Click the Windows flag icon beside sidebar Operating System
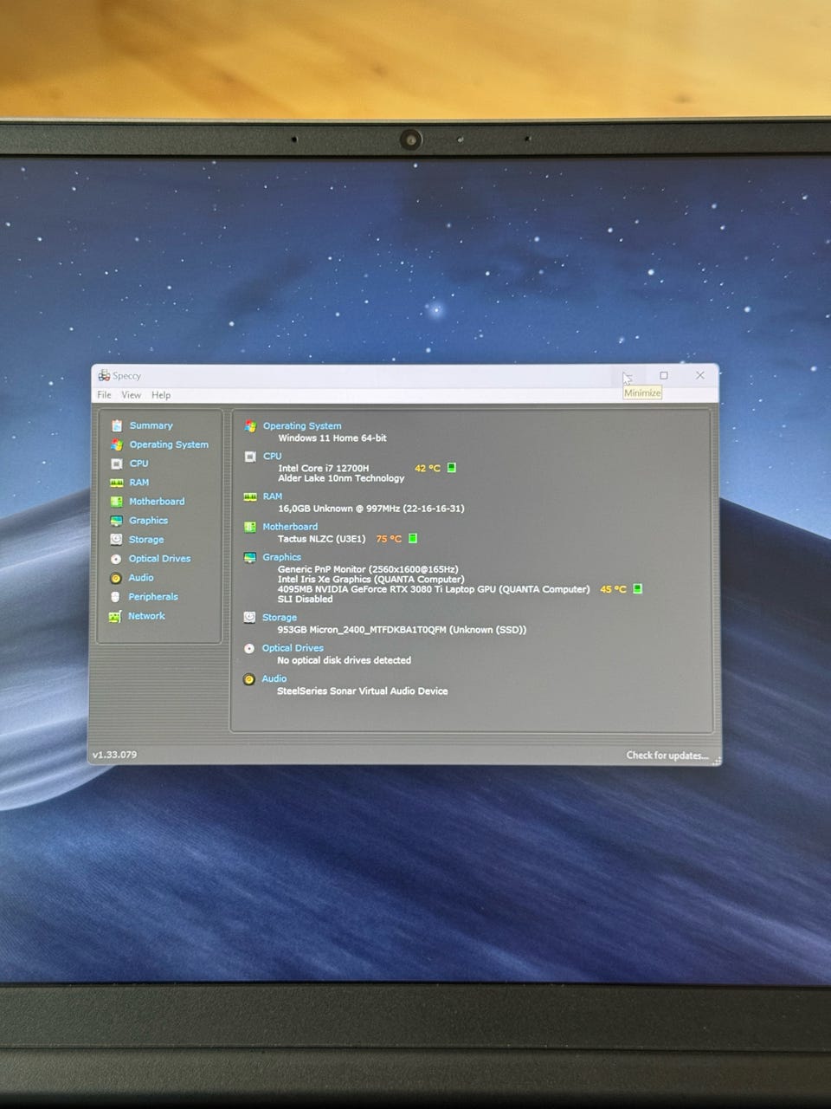The height and width of the screenshot is (1109, 831). [116, 444]
